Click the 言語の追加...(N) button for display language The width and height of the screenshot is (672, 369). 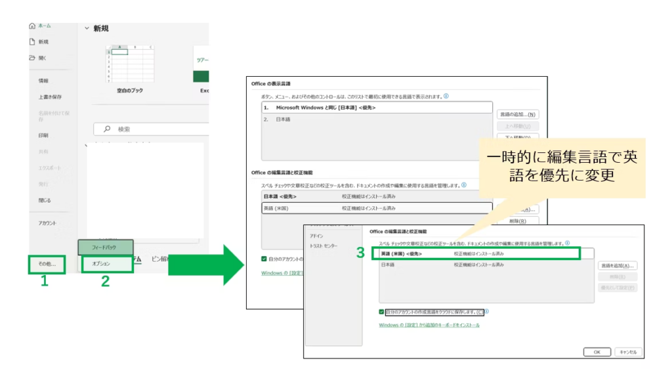(517, 114)
